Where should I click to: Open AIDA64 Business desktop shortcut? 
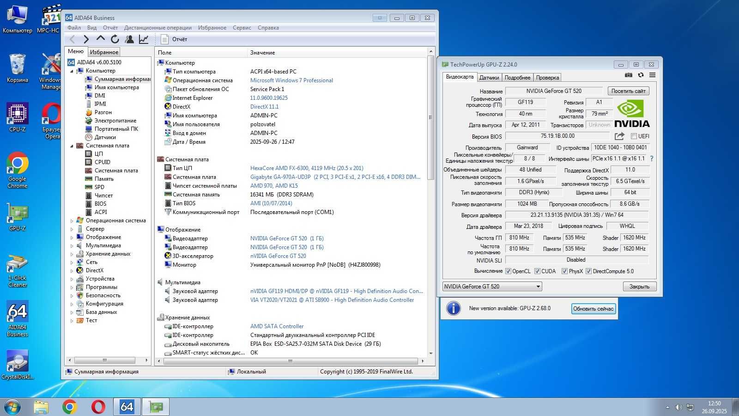(18, 319)
